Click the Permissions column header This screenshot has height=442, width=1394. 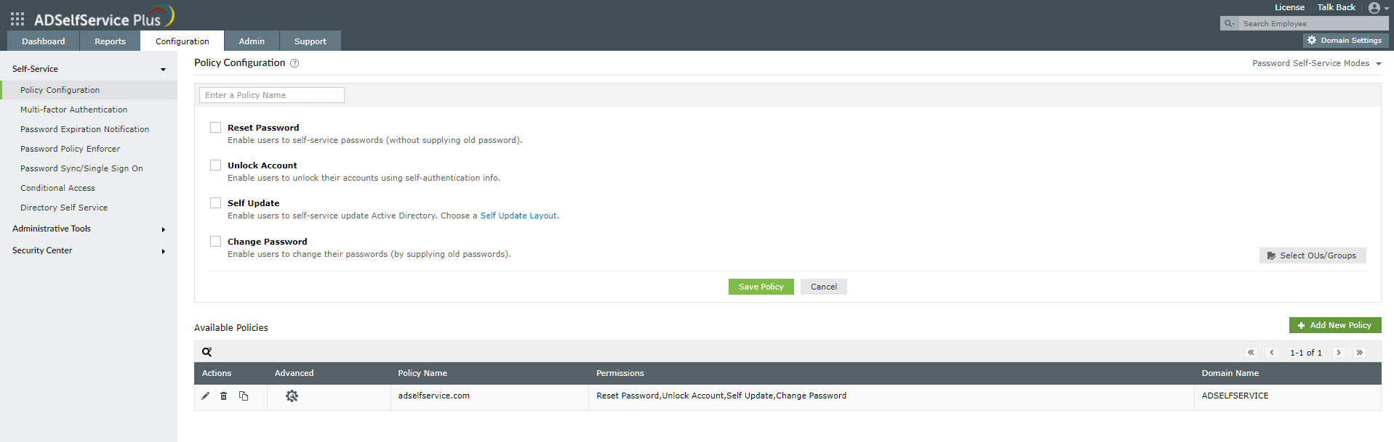click(620, 373)
